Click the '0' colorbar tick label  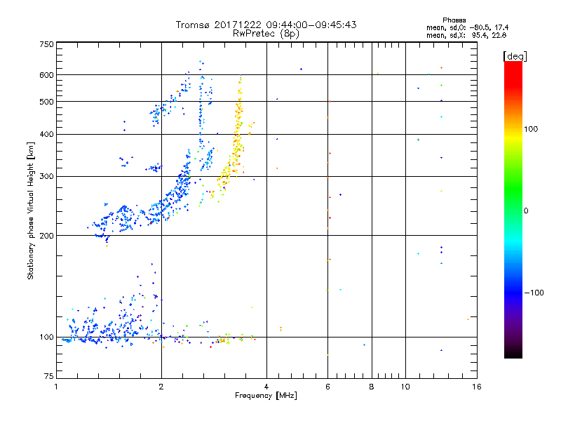click(x=526, y=211)
